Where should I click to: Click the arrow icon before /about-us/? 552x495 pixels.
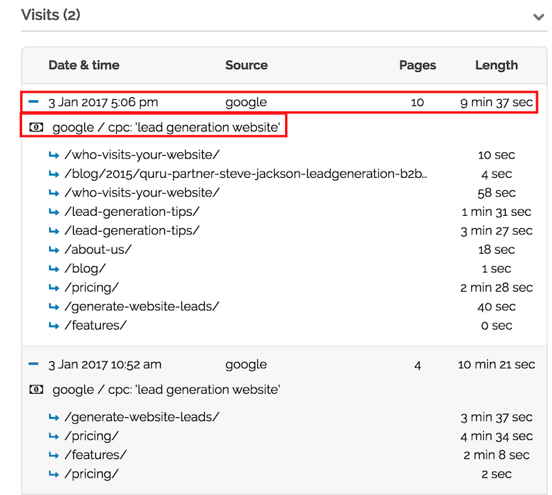pyautogui.click(x=55, y=250)
